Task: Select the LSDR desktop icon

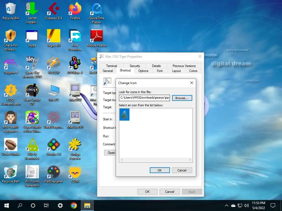Action: pyautogui.click(x=75, y=174)
